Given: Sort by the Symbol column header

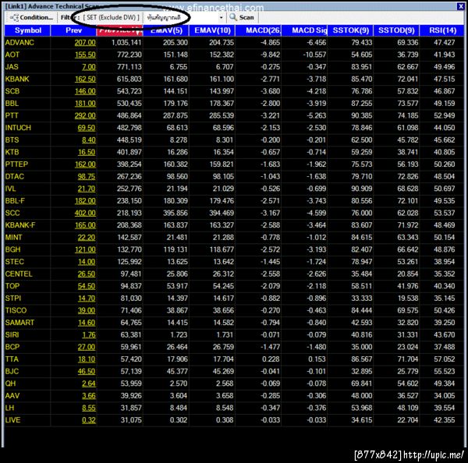Looking at the screenshot, I should pyautogui.click(x=27, y=30).
